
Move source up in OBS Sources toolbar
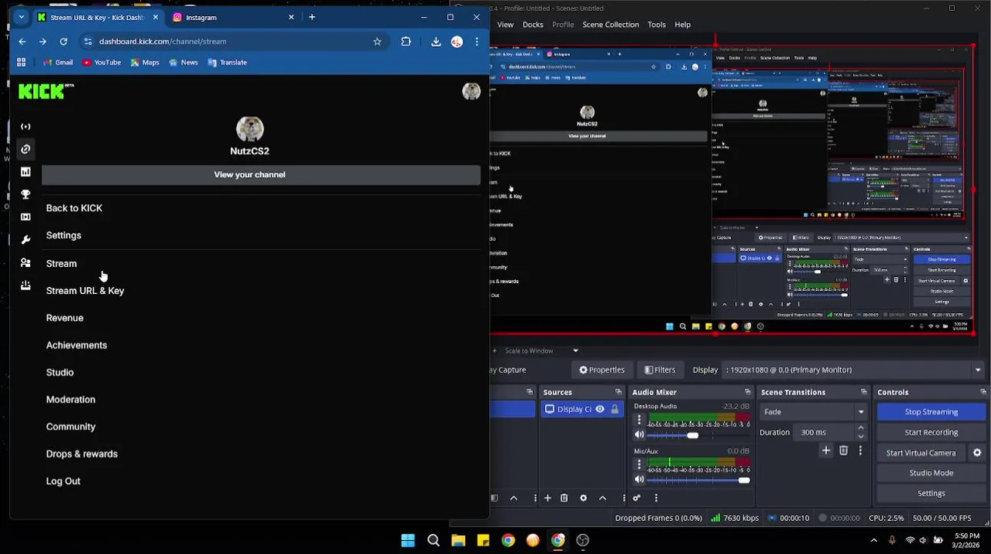[602, 498]
